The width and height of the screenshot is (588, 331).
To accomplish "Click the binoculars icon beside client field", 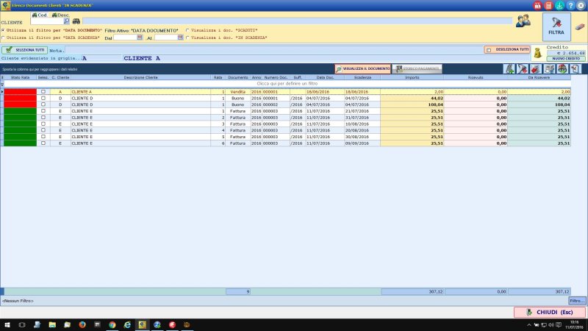I will pos(76,21).
